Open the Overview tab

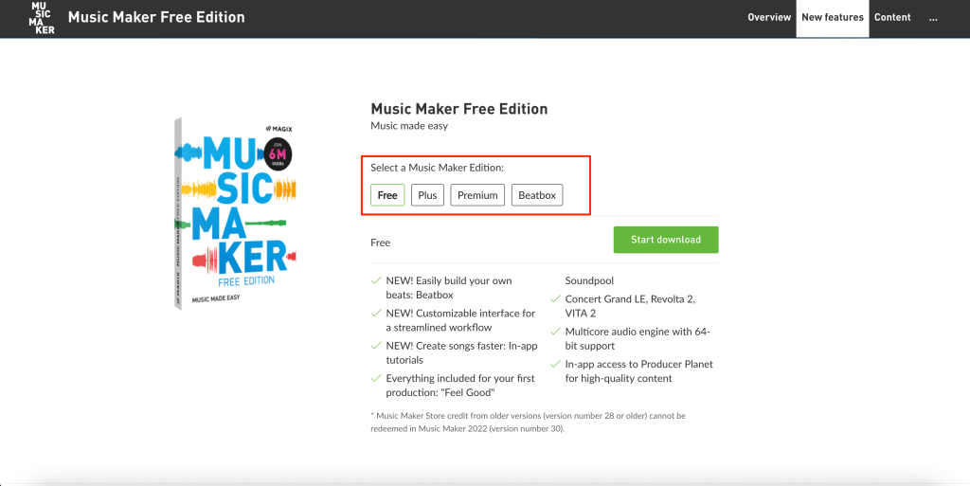coord(769,17)
